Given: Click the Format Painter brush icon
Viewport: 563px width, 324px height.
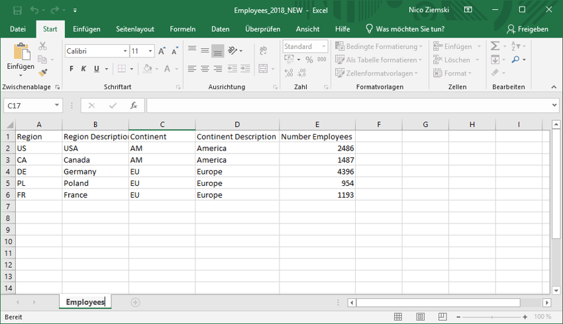Looking at the screenshot, I should click(43, 73).
